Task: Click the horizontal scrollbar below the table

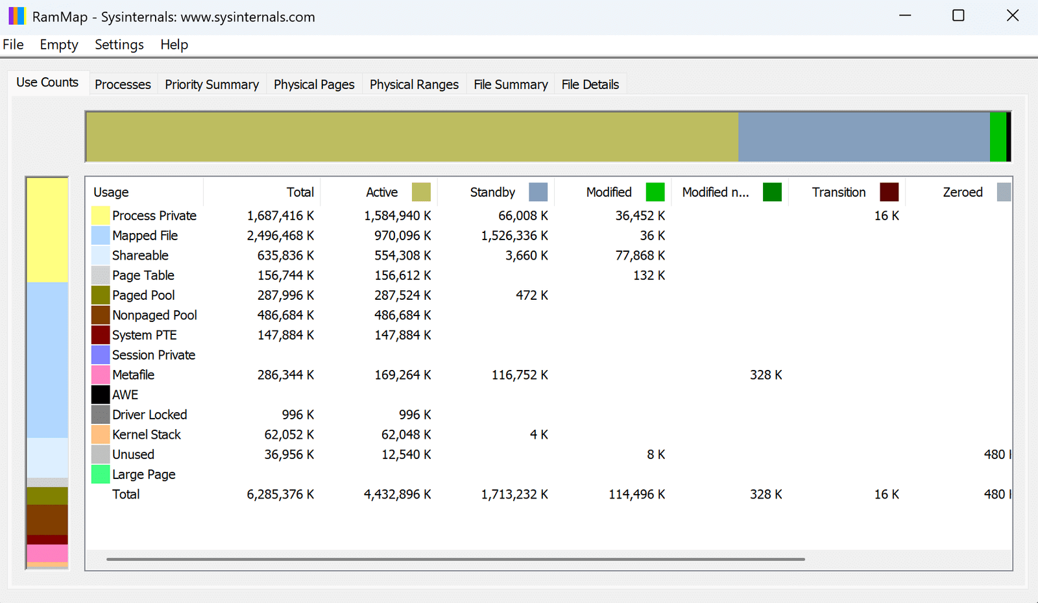Action: pos(454,559)
